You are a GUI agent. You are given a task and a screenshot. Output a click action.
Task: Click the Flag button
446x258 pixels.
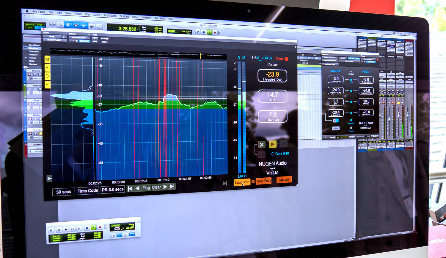tap(146, 188)
